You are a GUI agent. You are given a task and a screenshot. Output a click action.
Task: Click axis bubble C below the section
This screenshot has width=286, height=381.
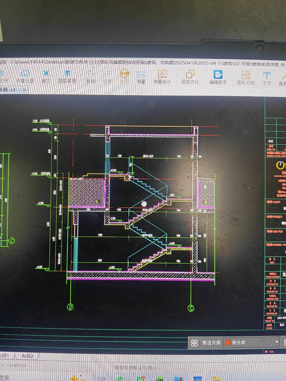point(191,308)
